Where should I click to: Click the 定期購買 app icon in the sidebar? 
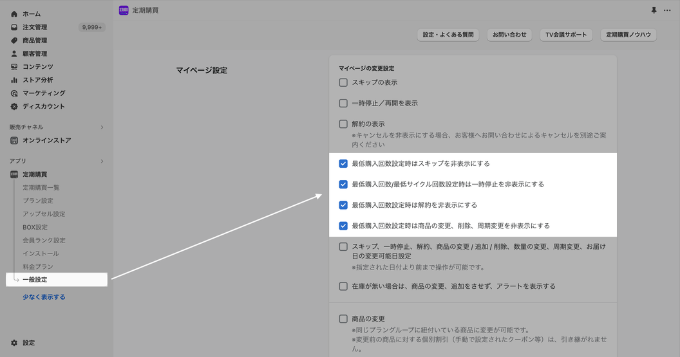pyautogui.click(x=14, y=174)
